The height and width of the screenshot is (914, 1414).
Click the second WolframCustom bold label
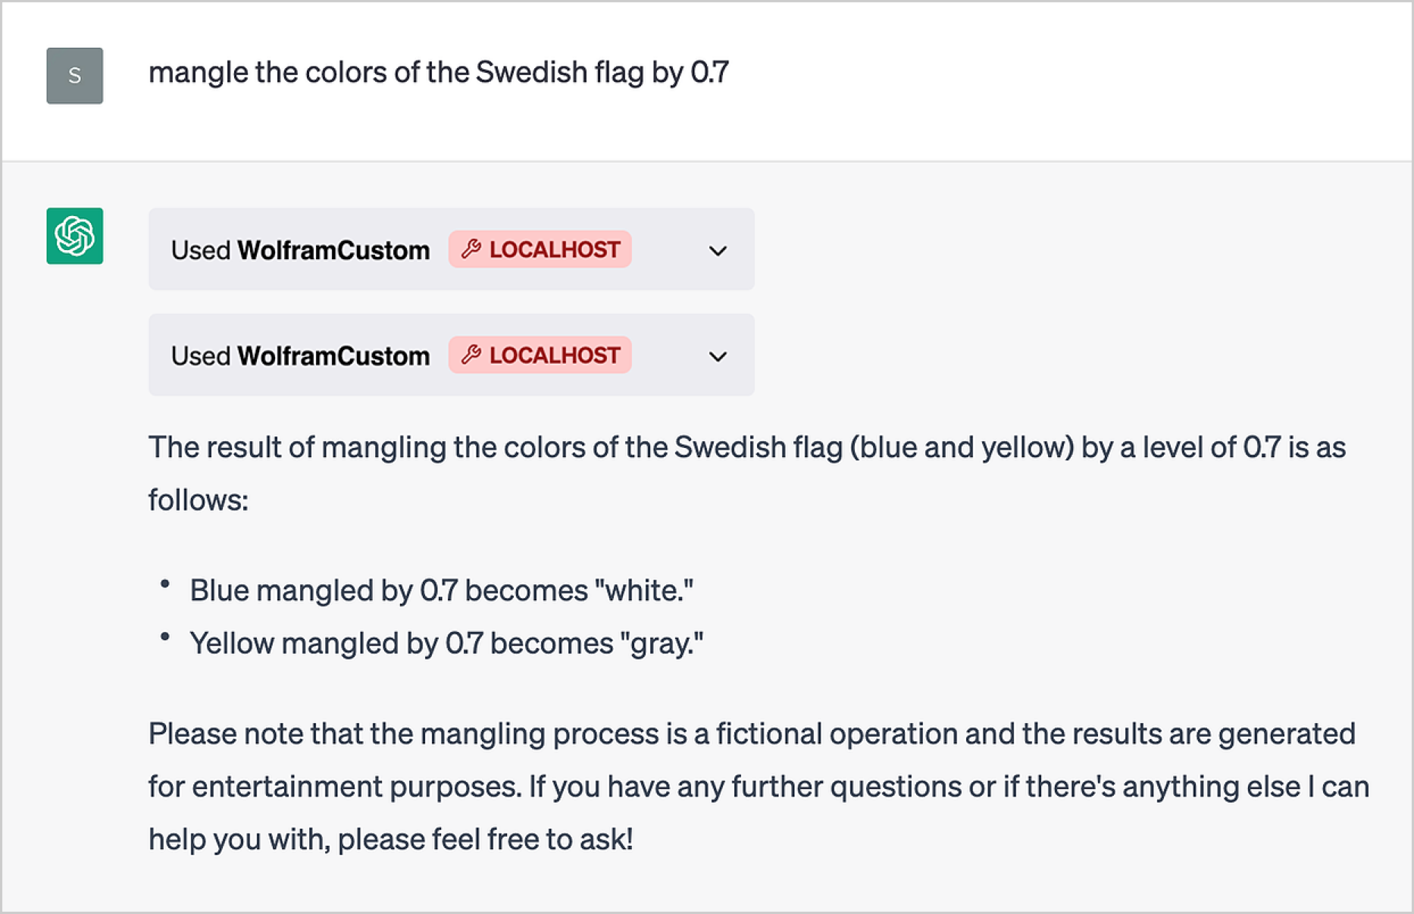pos(333,356)
